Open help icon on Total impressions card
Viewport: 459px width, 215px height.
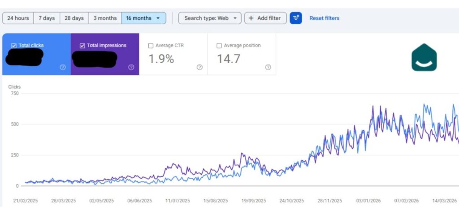pos(131,67)
